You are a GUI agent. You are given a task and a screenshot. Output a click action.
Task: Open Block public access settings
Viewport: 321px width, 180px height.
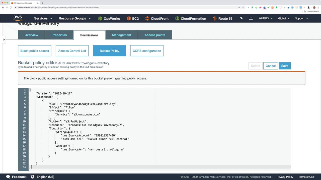pyautogui.click(x=35, y=51)
